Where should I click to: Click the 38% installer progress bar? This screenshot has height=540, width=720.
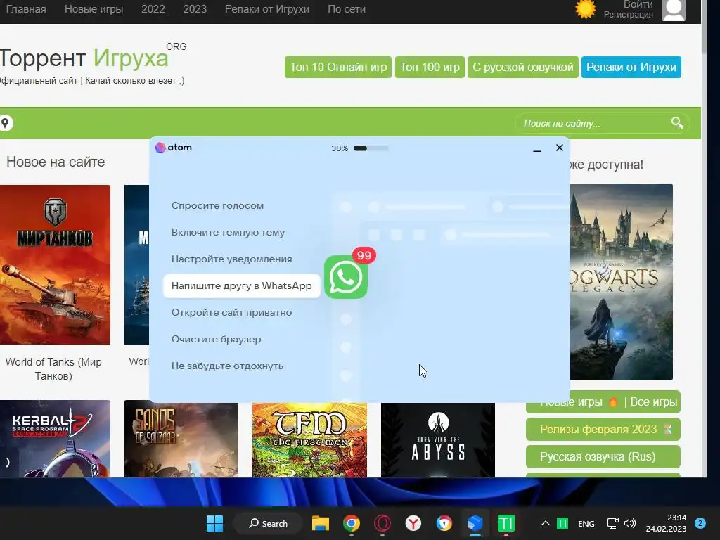(x=371, y=148)
